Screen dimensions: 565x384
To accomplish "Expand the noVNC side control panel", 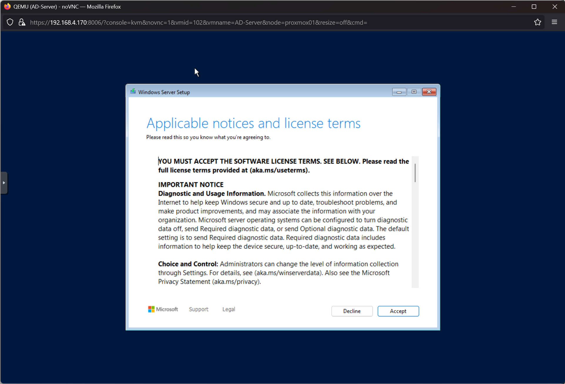I will (x=4, y=183).
